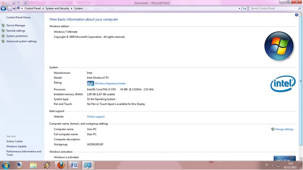Show hidden tray icons arrow
303x170 pixels.
point(273,165)
